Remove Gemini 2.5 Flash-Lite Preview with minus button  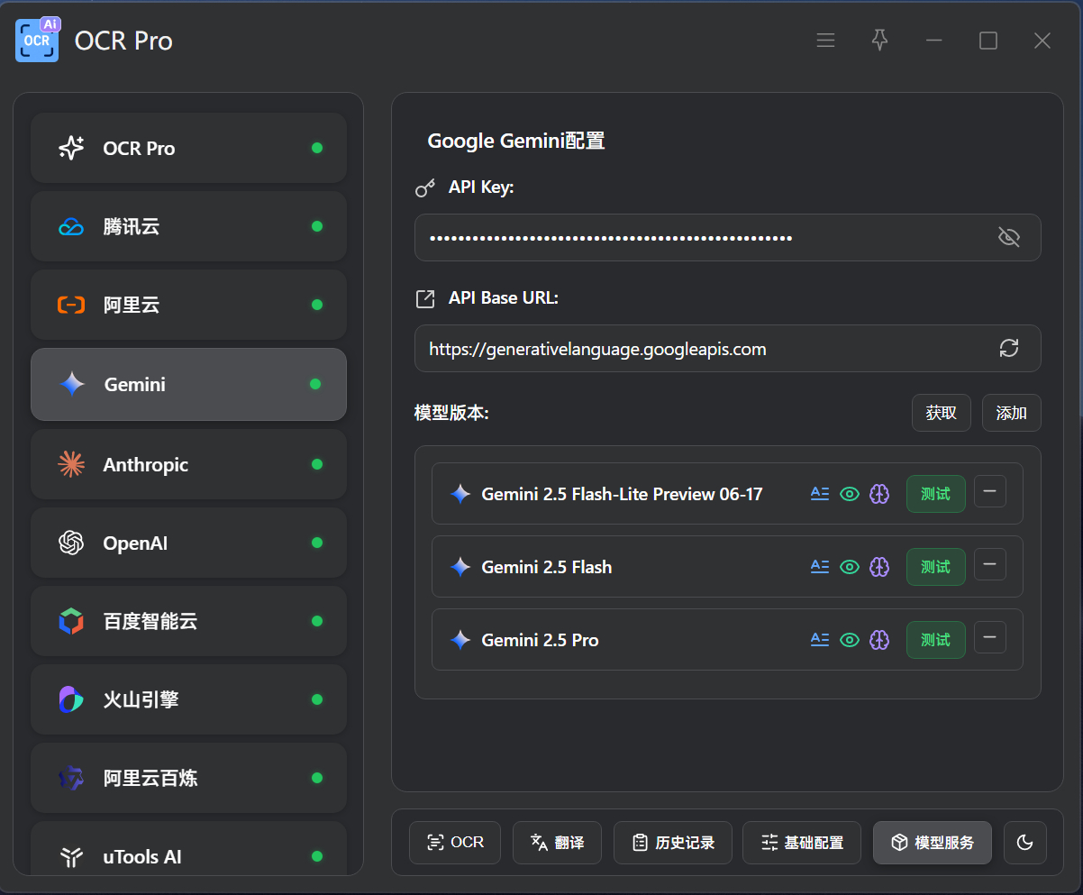990,491
